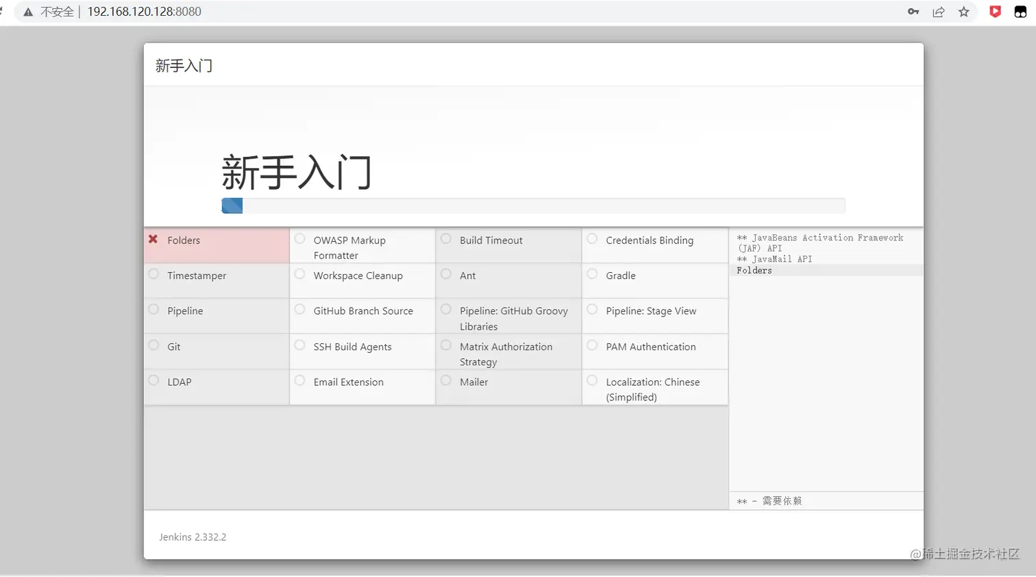Open the red browser extension icon

996,12
